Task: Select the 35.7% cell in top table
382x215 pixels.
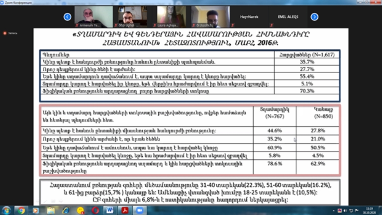Action: [307, 62]
